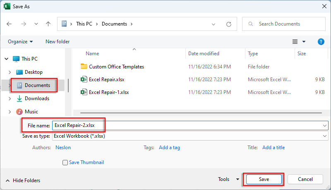The width and height of the screenshot is (331, 190).
Task: Click the Downloads folder icon in sidebar
Action: click(x=19, y=99)
